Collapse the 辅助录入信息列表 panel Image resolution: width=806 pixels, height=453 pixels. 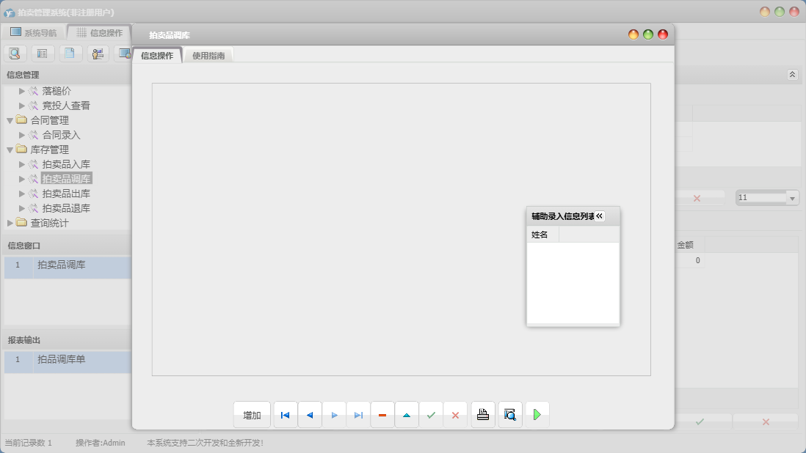pos(599,216)
